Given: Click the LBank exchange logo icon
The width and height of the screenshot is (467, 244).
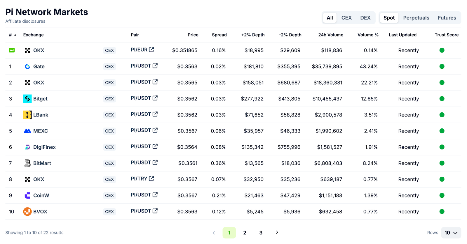Looking at the screenshot, I should 27,115.
